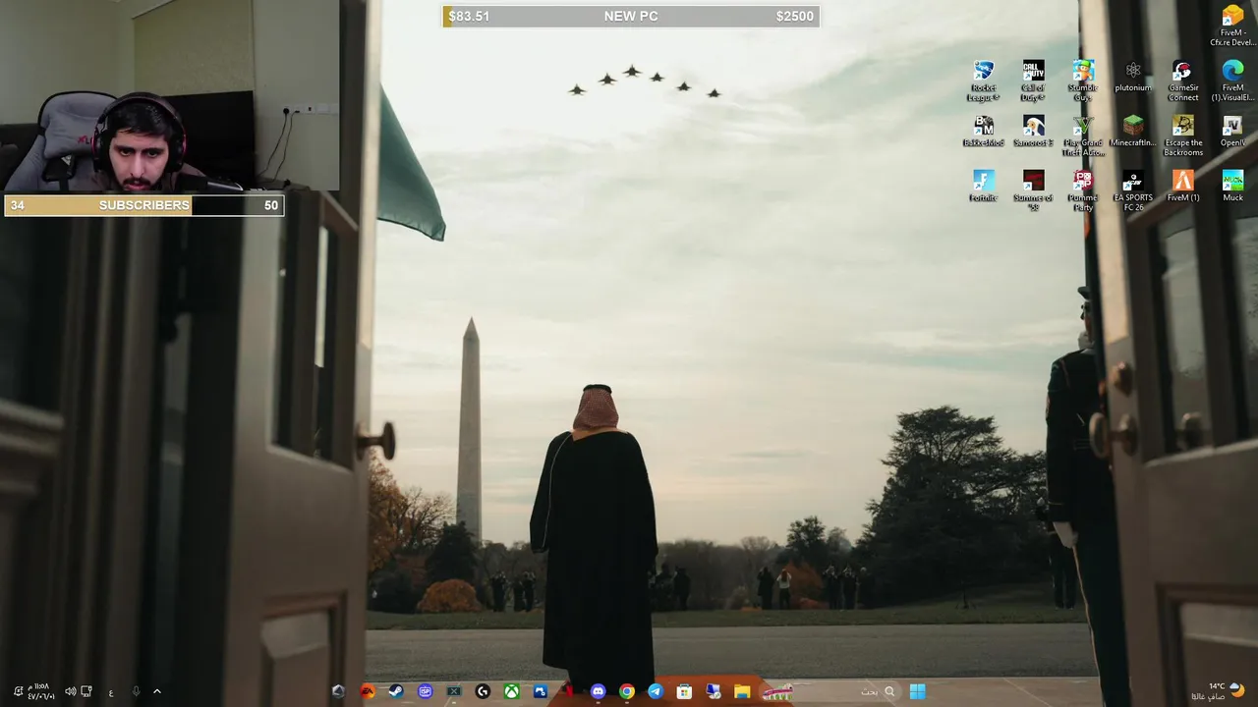Open the BakkesMod desktop shortcut

click(x=983, y=131)
